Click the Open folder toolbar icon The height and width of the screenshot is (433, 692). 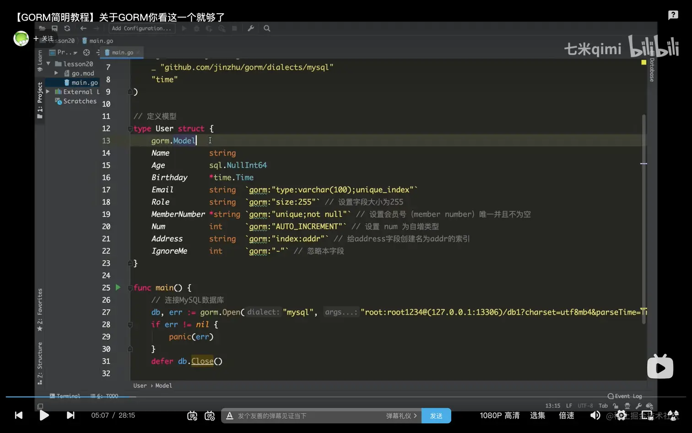pos(42,28)
